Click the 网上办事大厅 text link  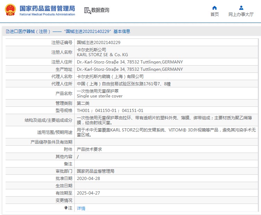pyautogui.click(x=241, y=15)
